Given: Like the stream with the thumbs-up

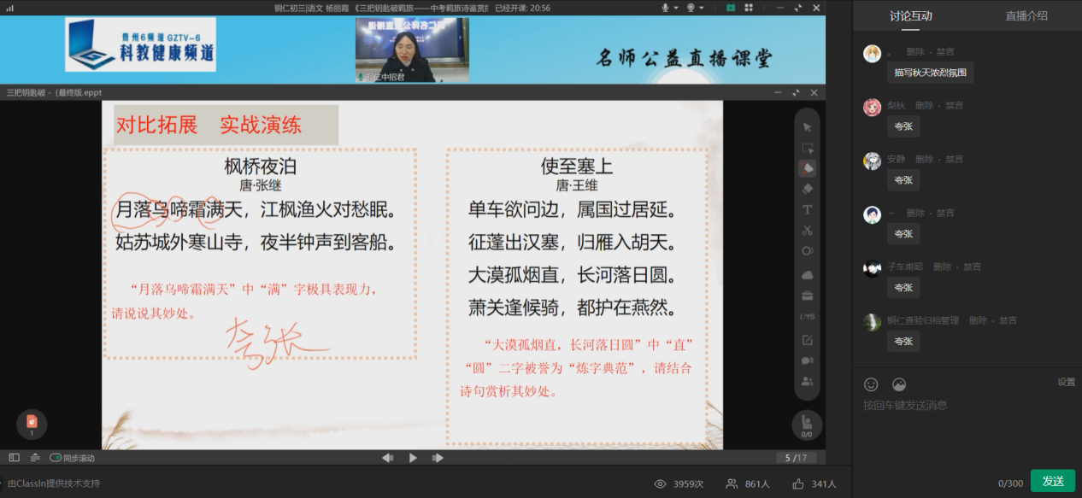Looking at the screenshot, I should tap(798, 483).
